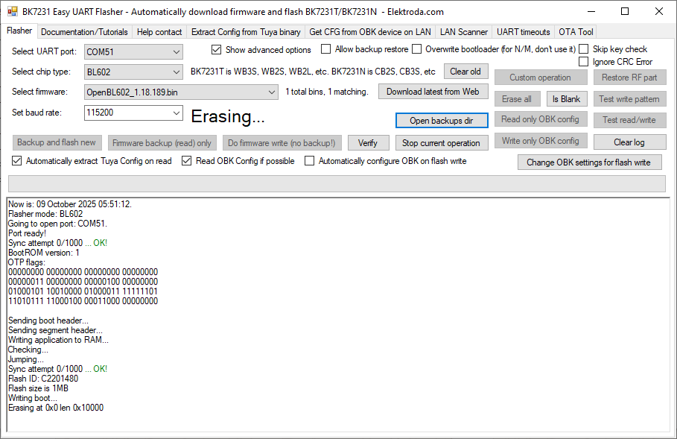Click the Clear old button
677x439 pixels.
(x=465, y=72)
